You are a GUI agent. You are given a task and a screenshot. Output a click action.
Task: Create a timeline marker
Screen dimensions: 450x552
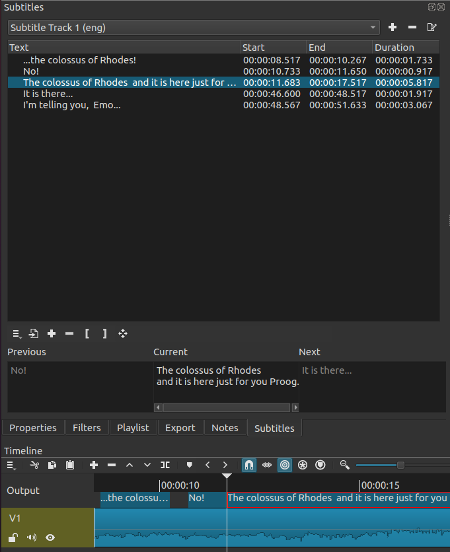pyautogui.click(x=189, y=465)
